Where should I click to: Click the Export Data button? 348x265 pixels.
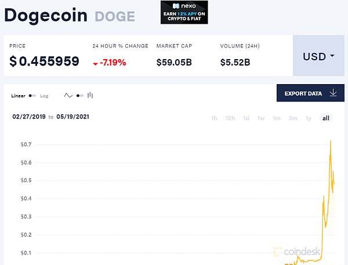[x=310, y=93]
